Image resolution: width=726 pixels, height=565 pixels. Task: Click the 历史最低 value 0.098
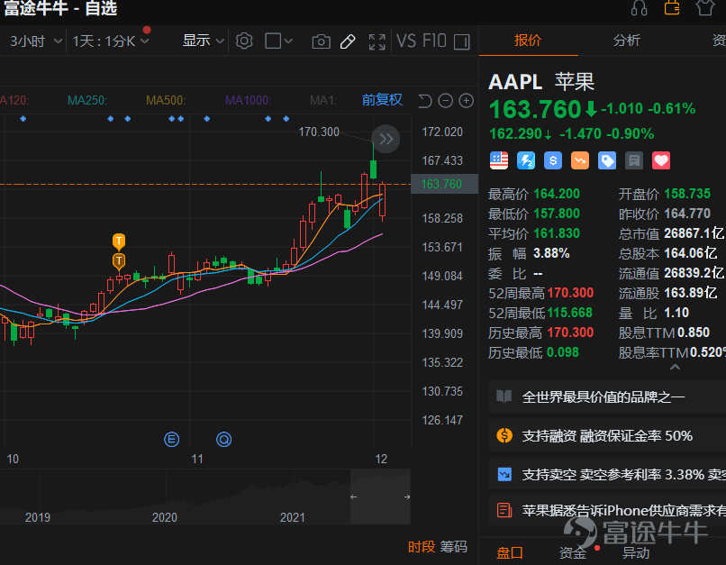pos(563,352)
